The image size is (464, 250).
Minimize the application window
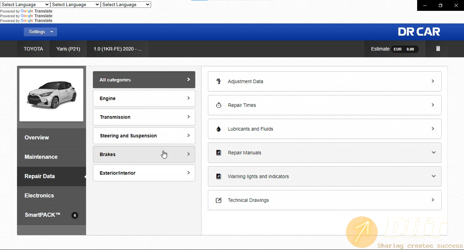click(425, 5)
